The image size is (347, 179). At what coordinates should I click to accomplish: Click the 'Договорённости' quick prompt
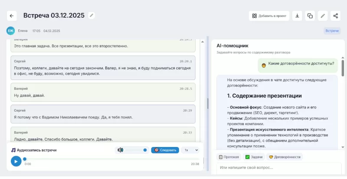tap(285, 157)
